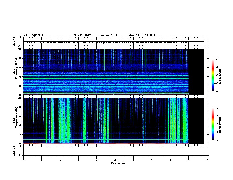
Task: Click the -7 label on ch.1 colorbar
Action: pos(217,91)
